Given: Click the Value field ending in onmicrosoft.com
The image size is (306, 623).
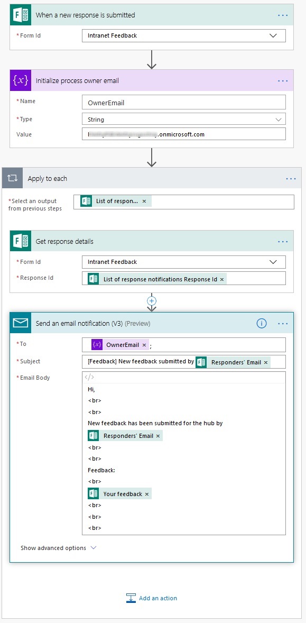Looking at the screenshot, I should point(184,134).
